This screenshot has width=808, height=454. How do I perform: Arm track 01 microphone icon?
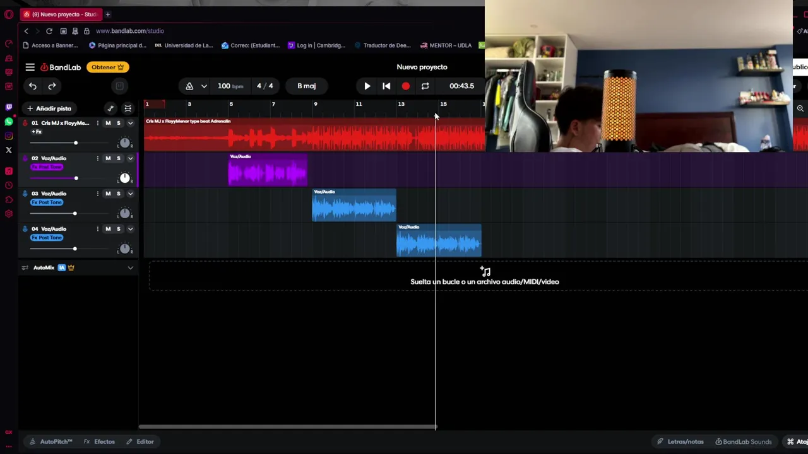pos(25,123)
